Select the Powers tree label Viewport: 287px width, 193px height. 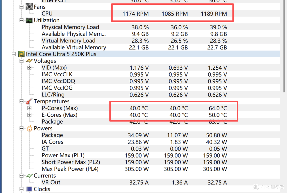43,128
